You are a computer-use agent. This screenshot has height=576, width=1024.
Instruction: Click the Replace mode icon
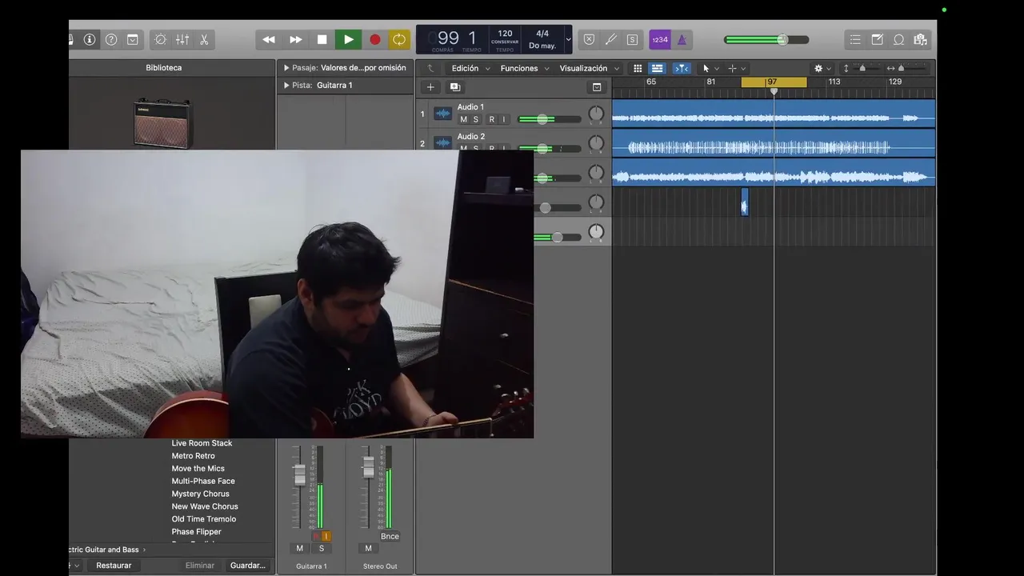589,39
